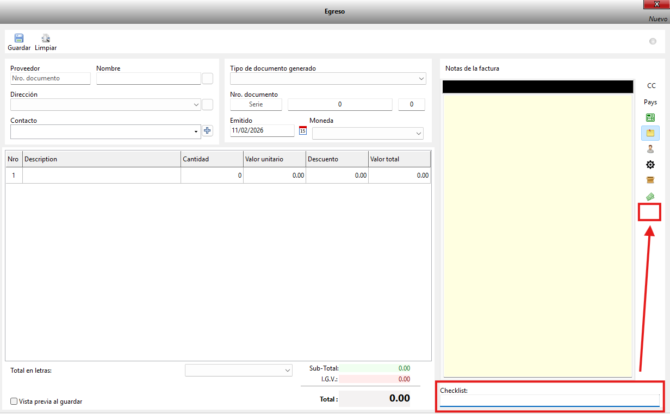Select the yellow sticky note icon

[650, 133]
